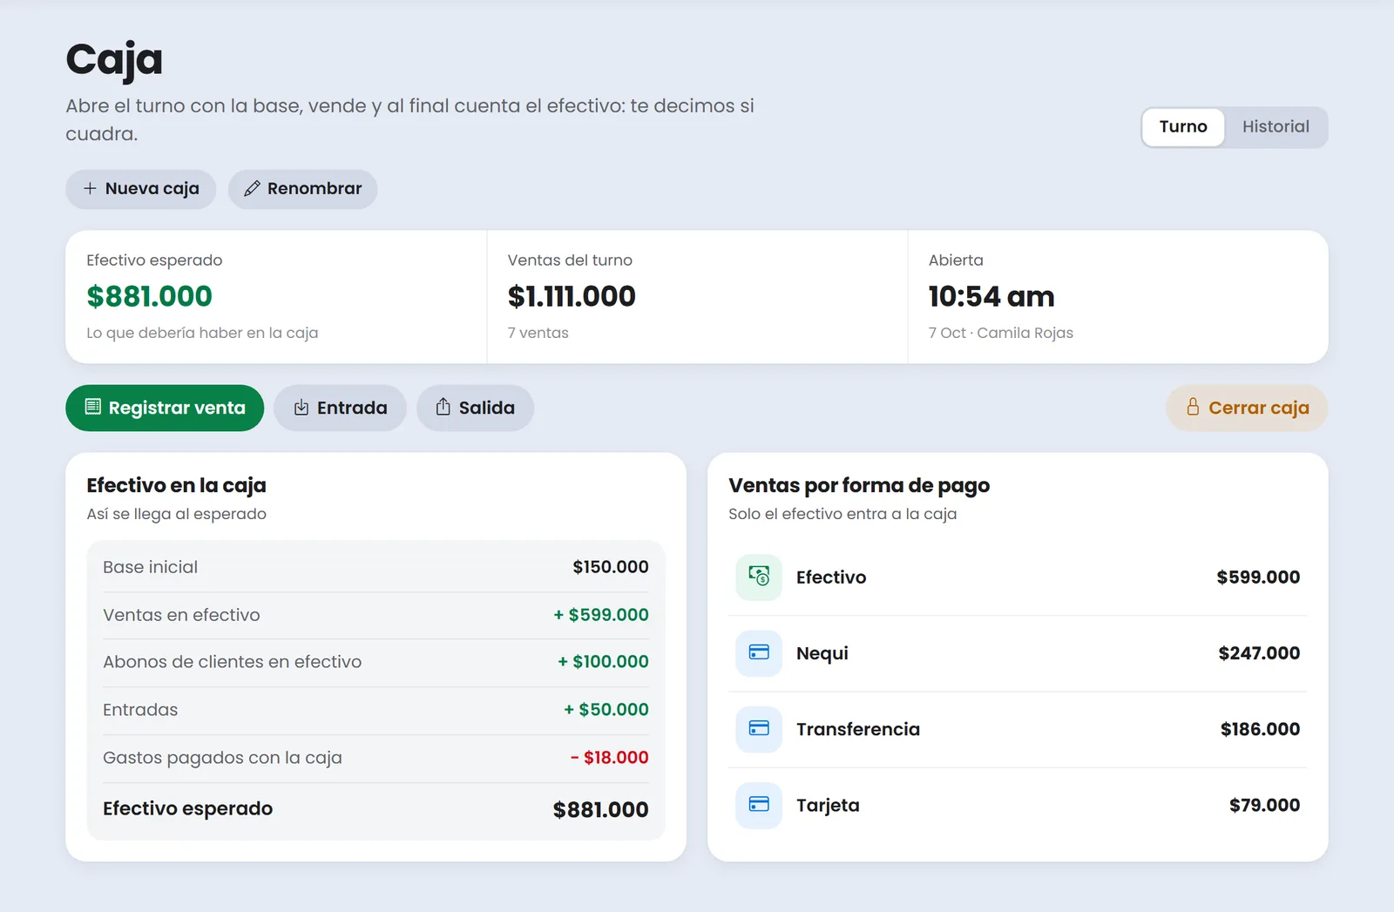
Task: Click the upload-box icon on Salida
Action: pyautogui.click(x=443, y=407)
